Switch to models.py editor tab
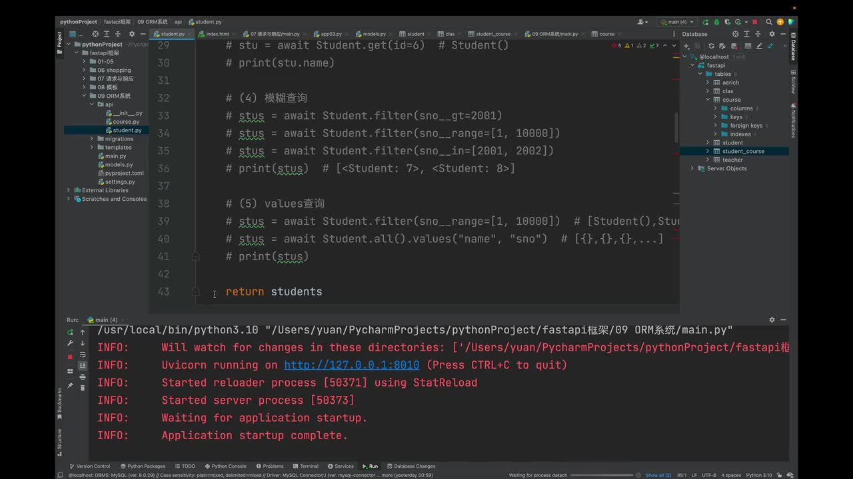The height and width of the screenshot is (479, 853). [375, 34]
